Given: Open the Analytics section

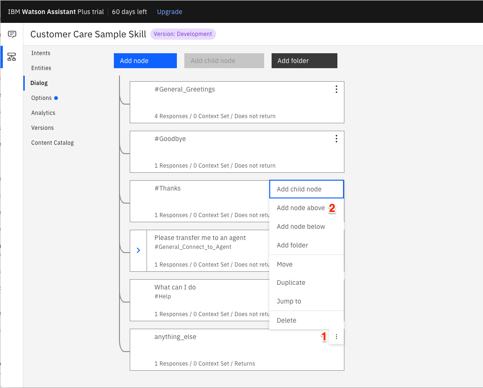Looking at the screenshot, I should [43, 113].
